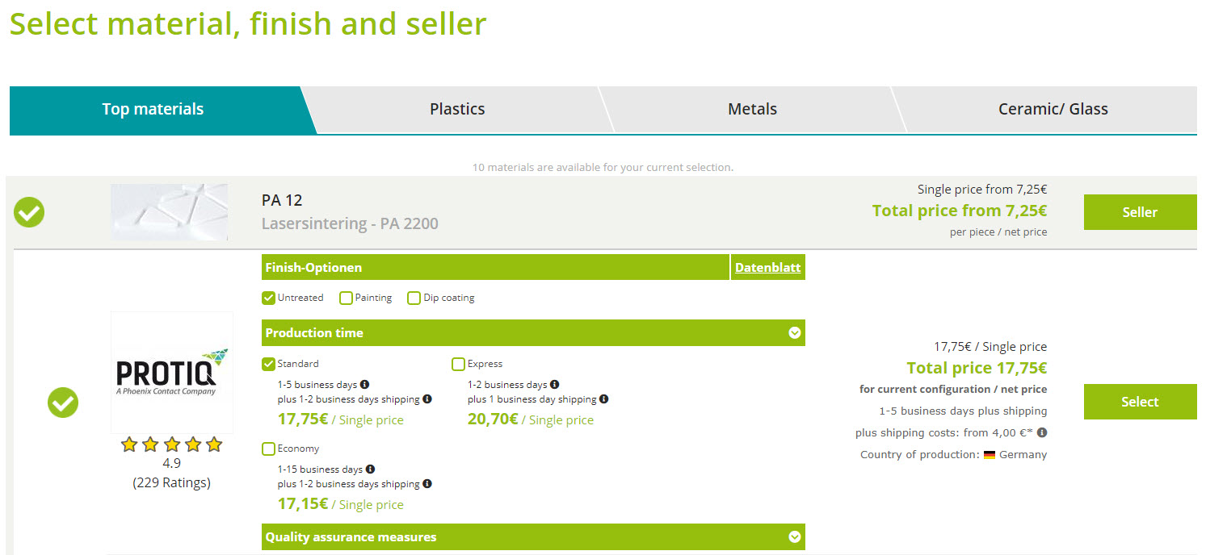The width and height of the screenshot is (1206, 555).
Task: Click the PROTIQ seller logo
Action: coord(172,373)
